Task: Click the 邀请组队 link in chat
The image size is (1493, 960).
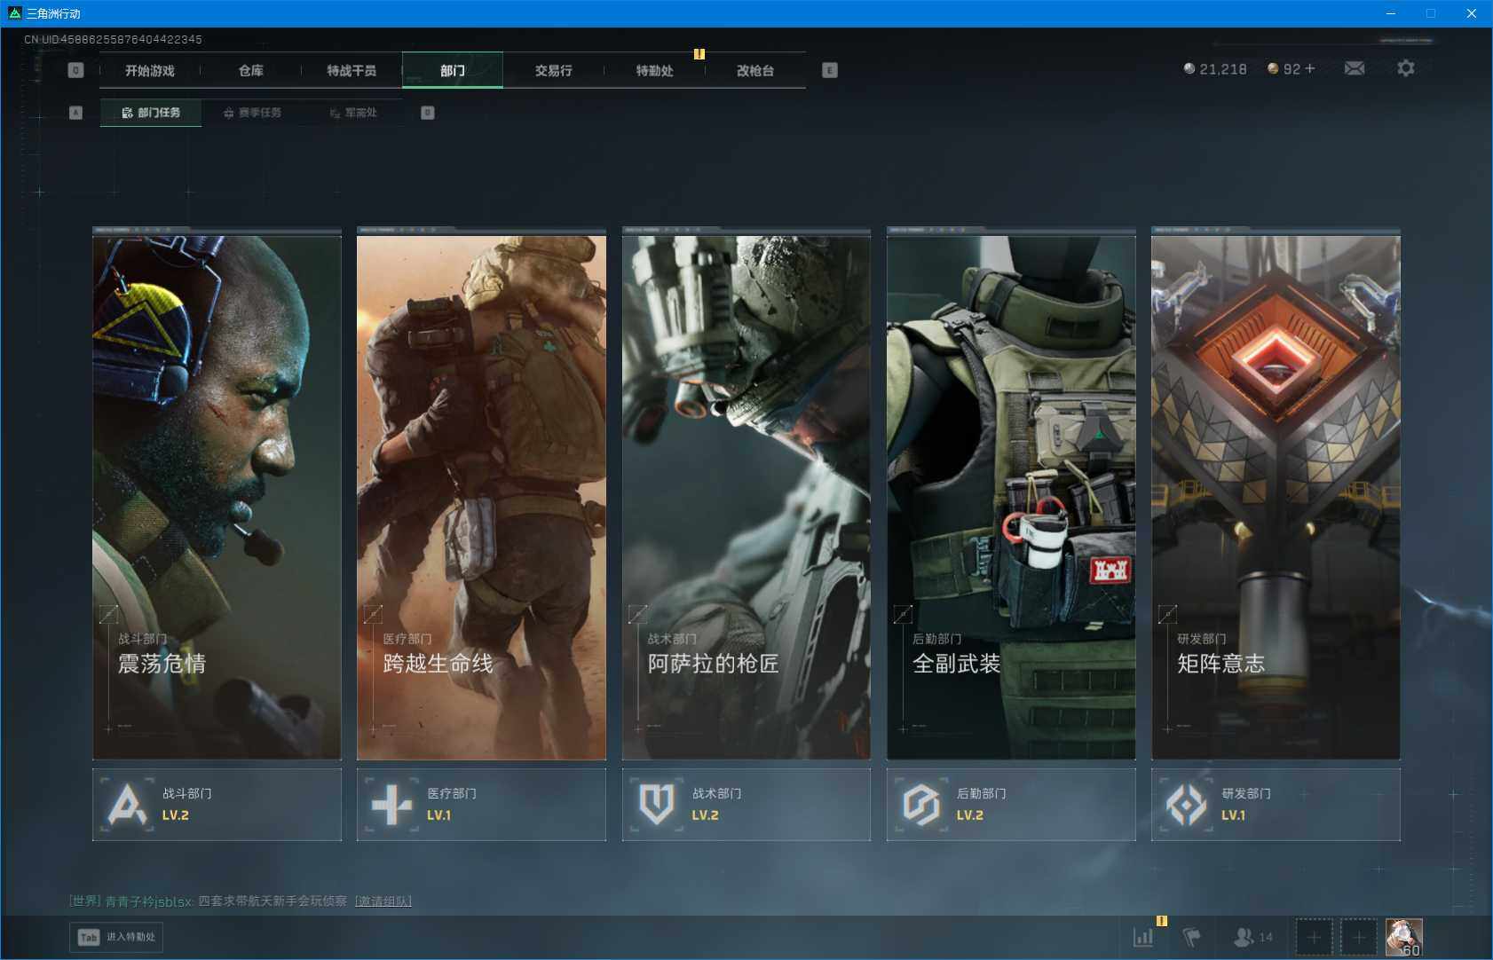Action: click(383, 901)
